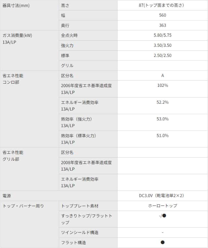The image size is (208, 248).
Task: Click the 強火力 value 3.50/3.50
Action: (x=162, y=45)
